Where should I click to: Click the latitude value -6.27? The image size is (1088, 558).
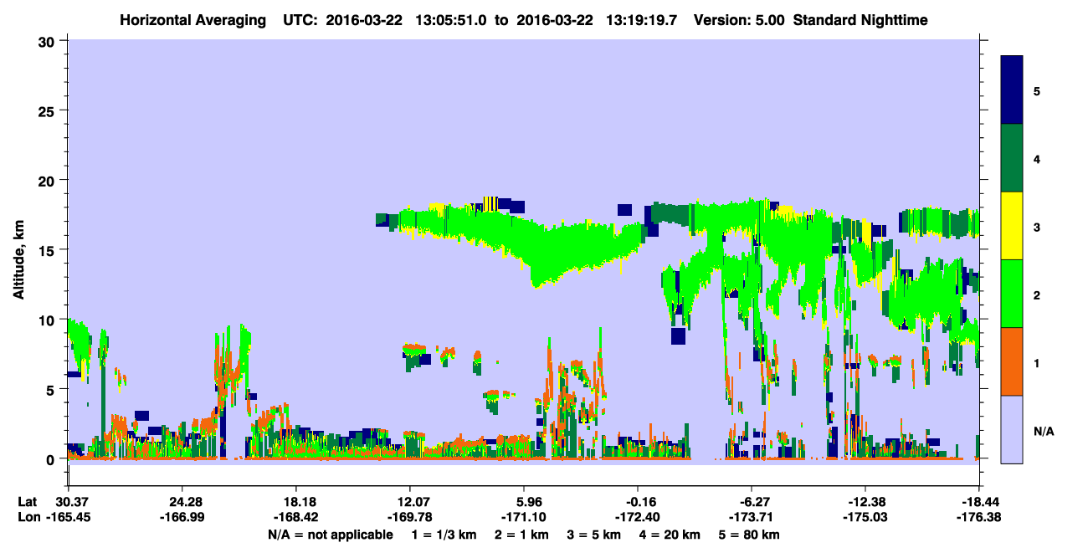tap(752, 501)
